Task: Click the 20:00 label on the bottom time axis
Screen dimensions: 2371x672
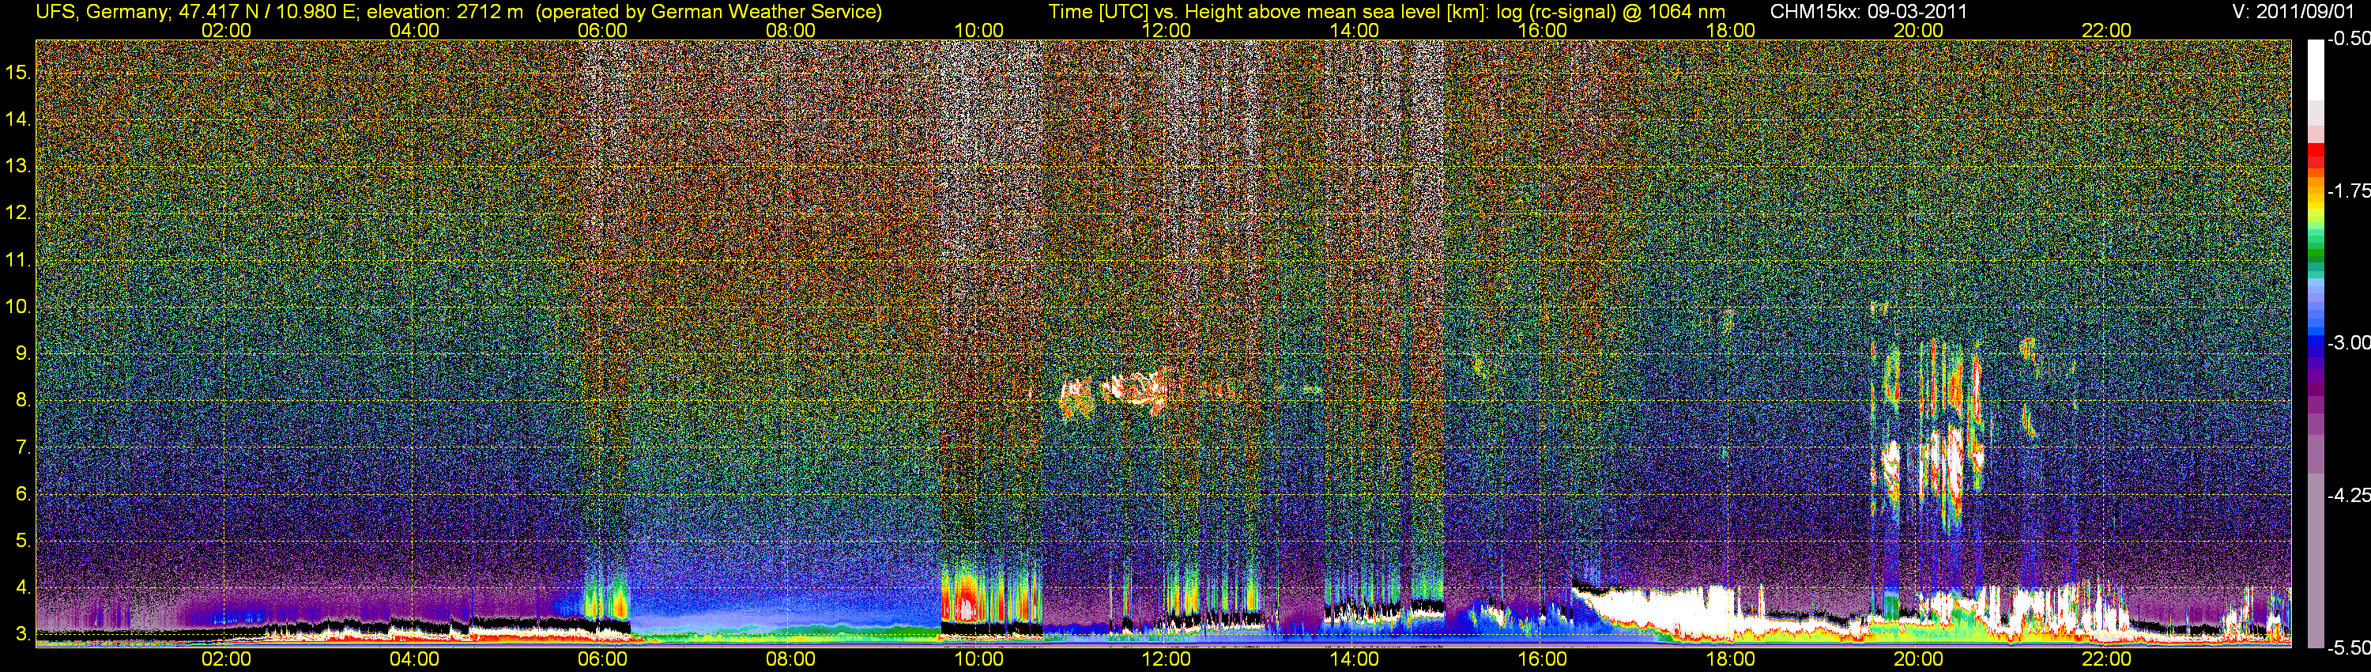Action: pos(1918,659)
